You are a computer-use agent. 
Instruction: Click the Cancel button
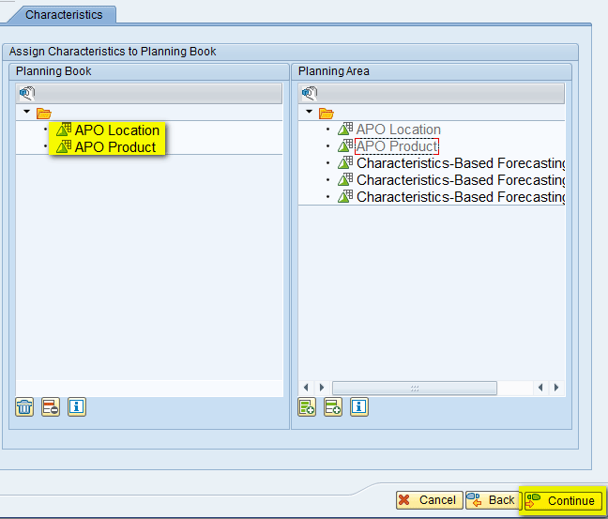pos(429,500)
